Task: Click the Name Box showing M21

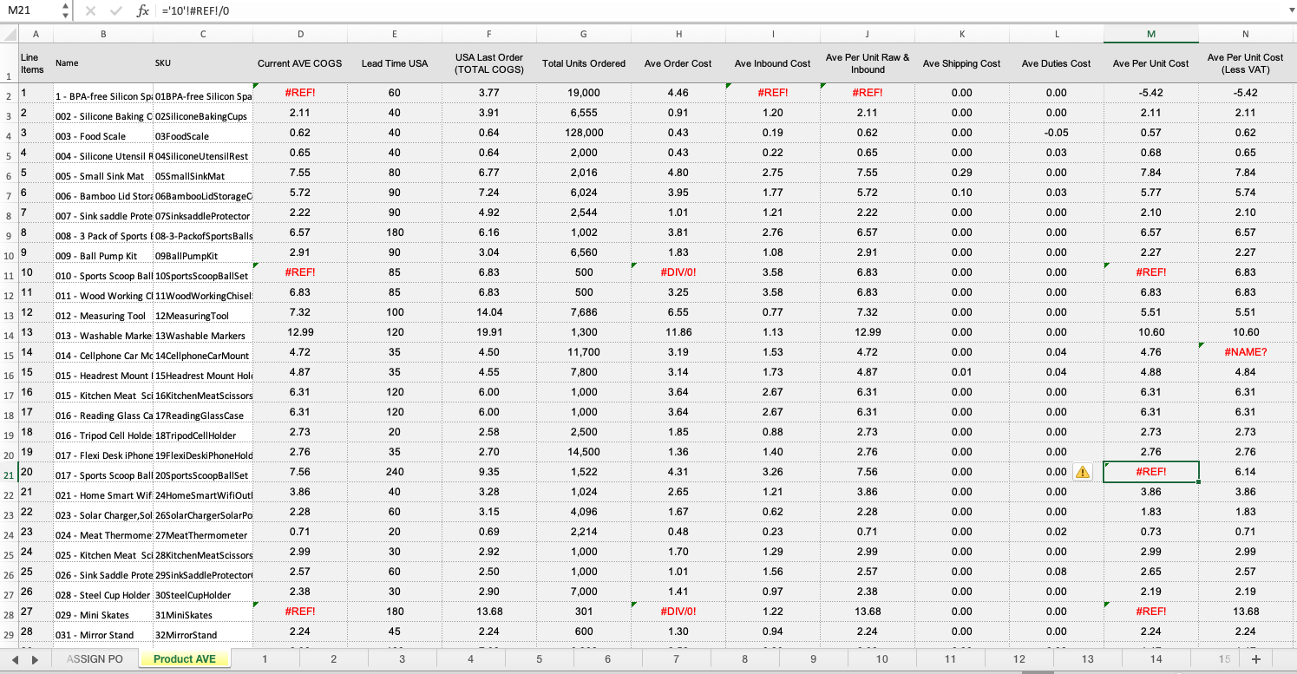Action: click(31, 11)
